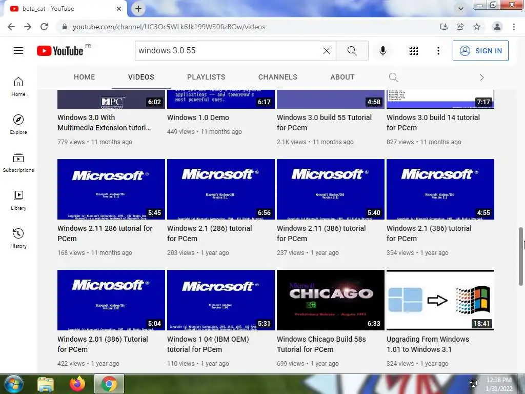This screenshot has width=525, height=394.
Task: Open Windows 1.0 Demo video title
Action: point(198,117)
